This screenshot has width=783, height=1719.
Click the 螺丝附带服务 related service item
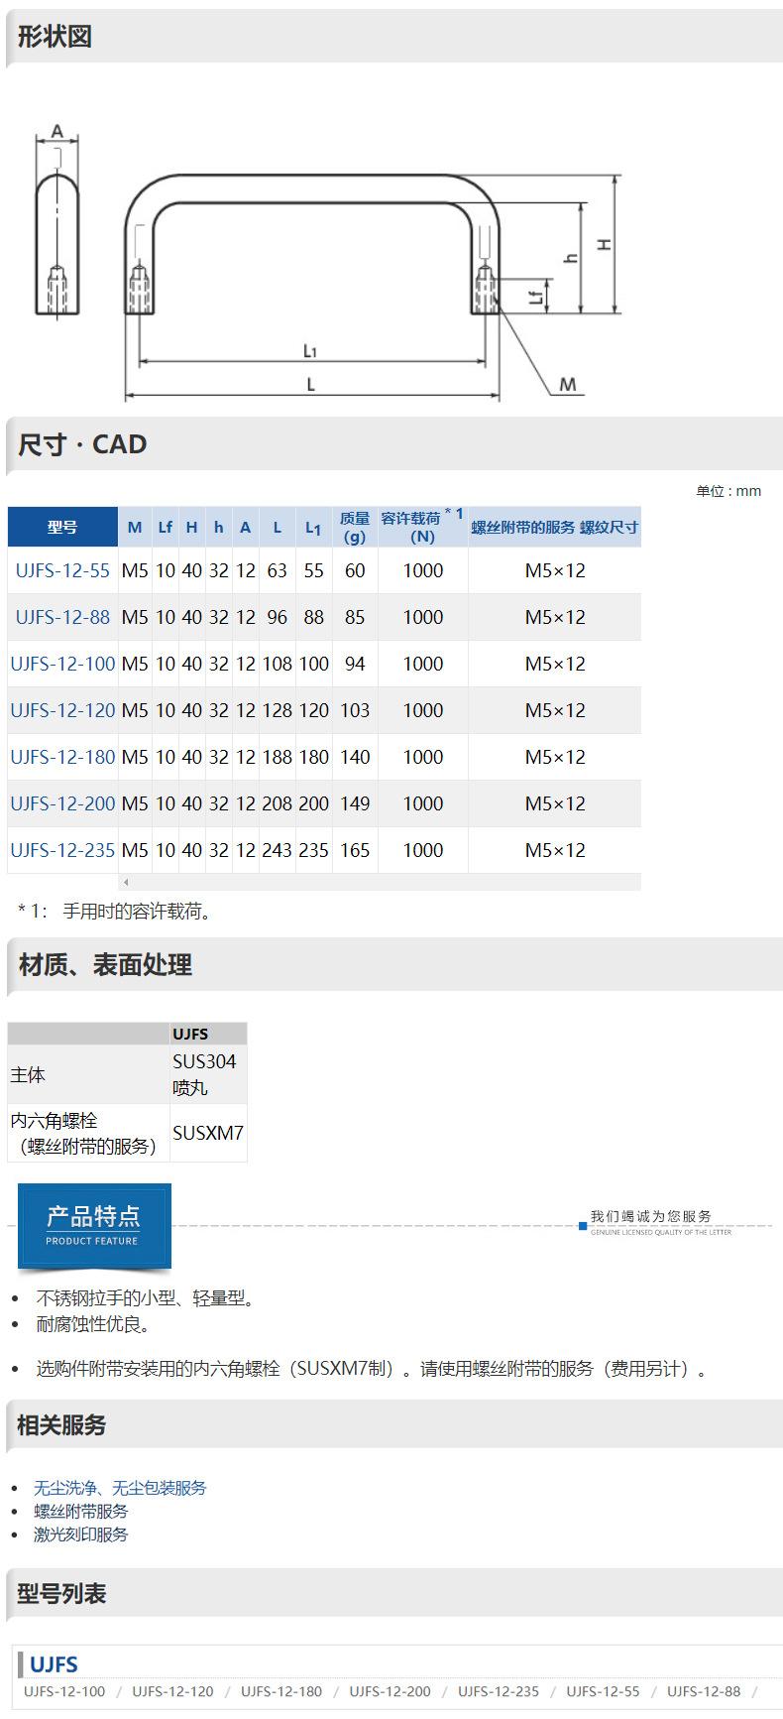[81, 1511]
